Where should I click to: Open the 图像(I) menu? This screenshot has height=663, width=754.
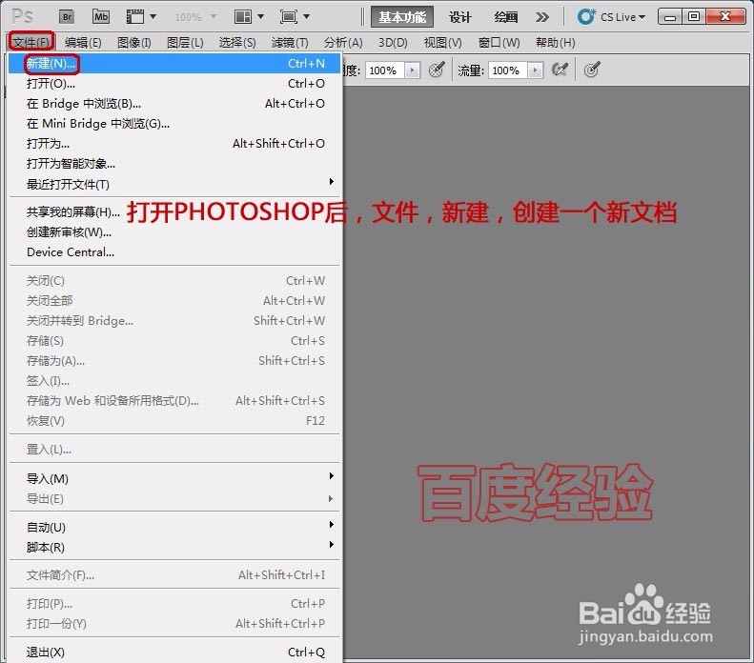134,42
